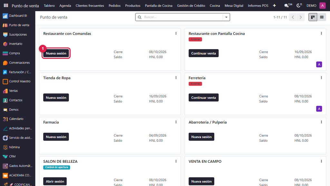Start Nueva sesión for Restaurante con Comandas

tap(56, 53)
